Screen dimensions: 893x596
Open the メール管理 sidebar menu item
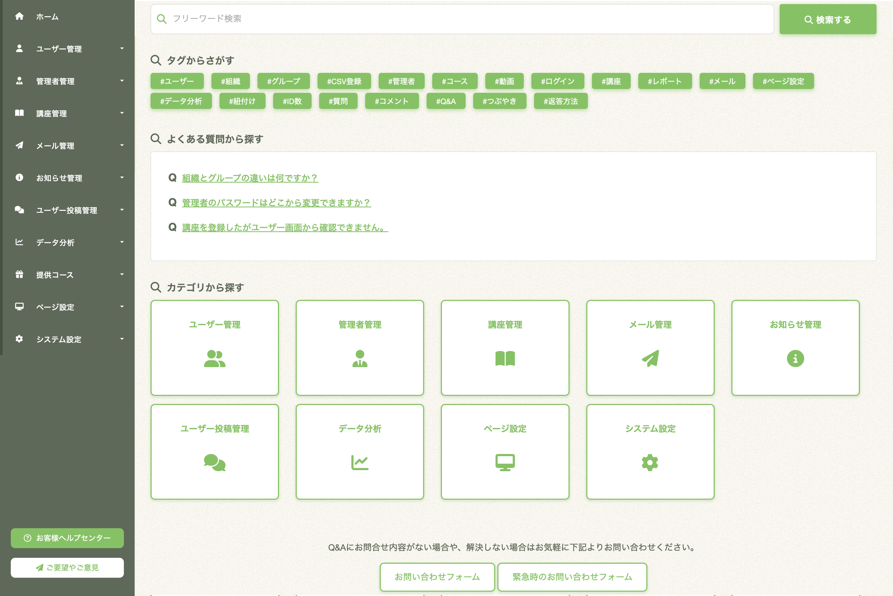tap(55, 146)
